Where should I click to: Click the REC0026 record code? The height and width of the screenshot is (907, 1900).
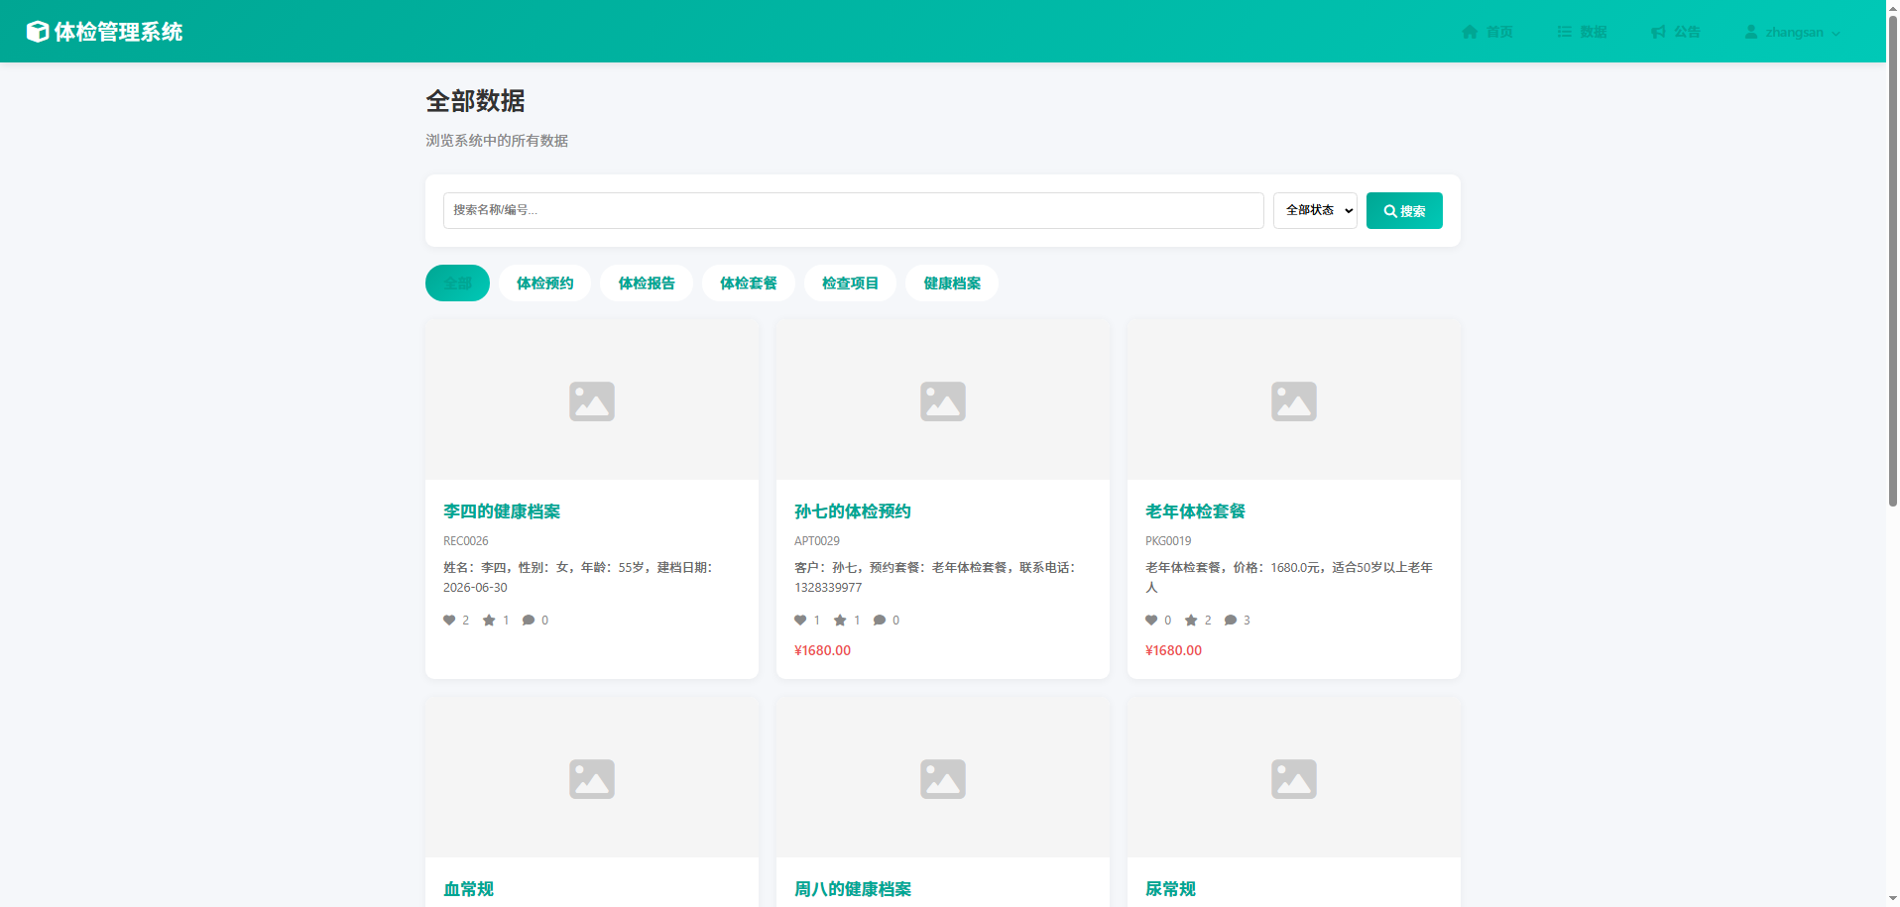tap(466, 541)
